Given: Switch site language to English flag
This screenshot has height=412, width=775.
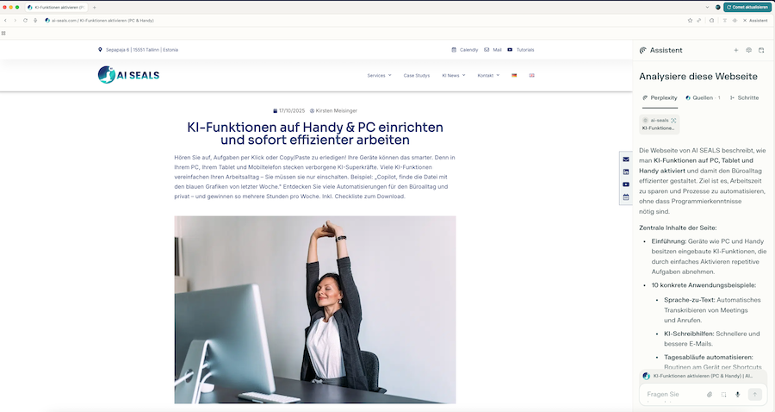Looking at the screenshot, I should (532, 76).
